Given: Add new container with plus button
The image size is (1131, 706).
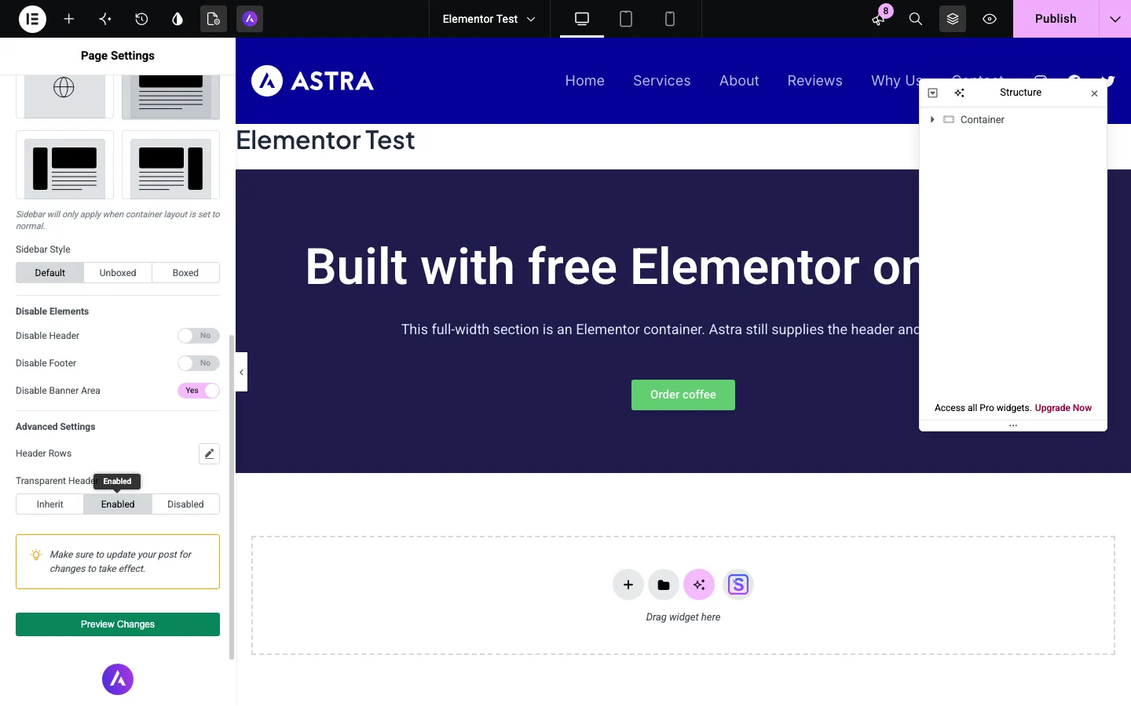Looking at the screenshot, I should [628, 584].
